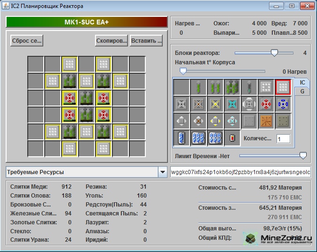This screenshot has width=317, height=252.
Task: Click the Количество input field
Action: pyautogui.click(x=283, y=139)
